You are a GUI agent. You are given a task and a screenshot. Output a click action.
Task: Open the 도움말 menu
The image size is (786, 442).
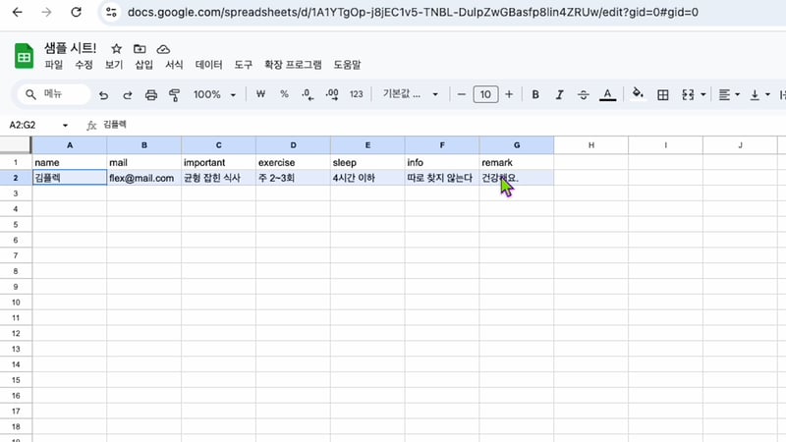[x=347, y=65]
